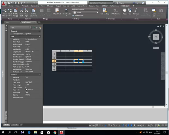Open the Annotate ribbon tab
This screenshot has height=135, width=169.
coord(25,6)
